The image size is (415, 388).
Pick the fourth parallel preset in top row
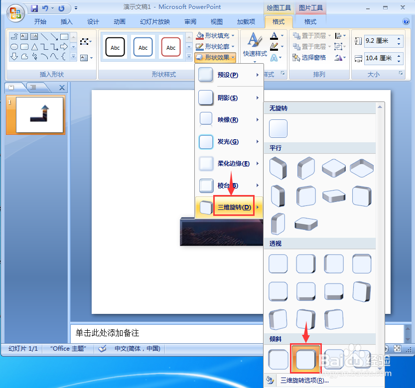pos(362,168)
